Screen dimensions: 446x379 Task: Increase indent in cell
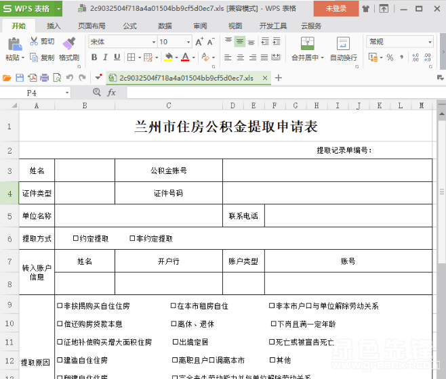(277, 41)
